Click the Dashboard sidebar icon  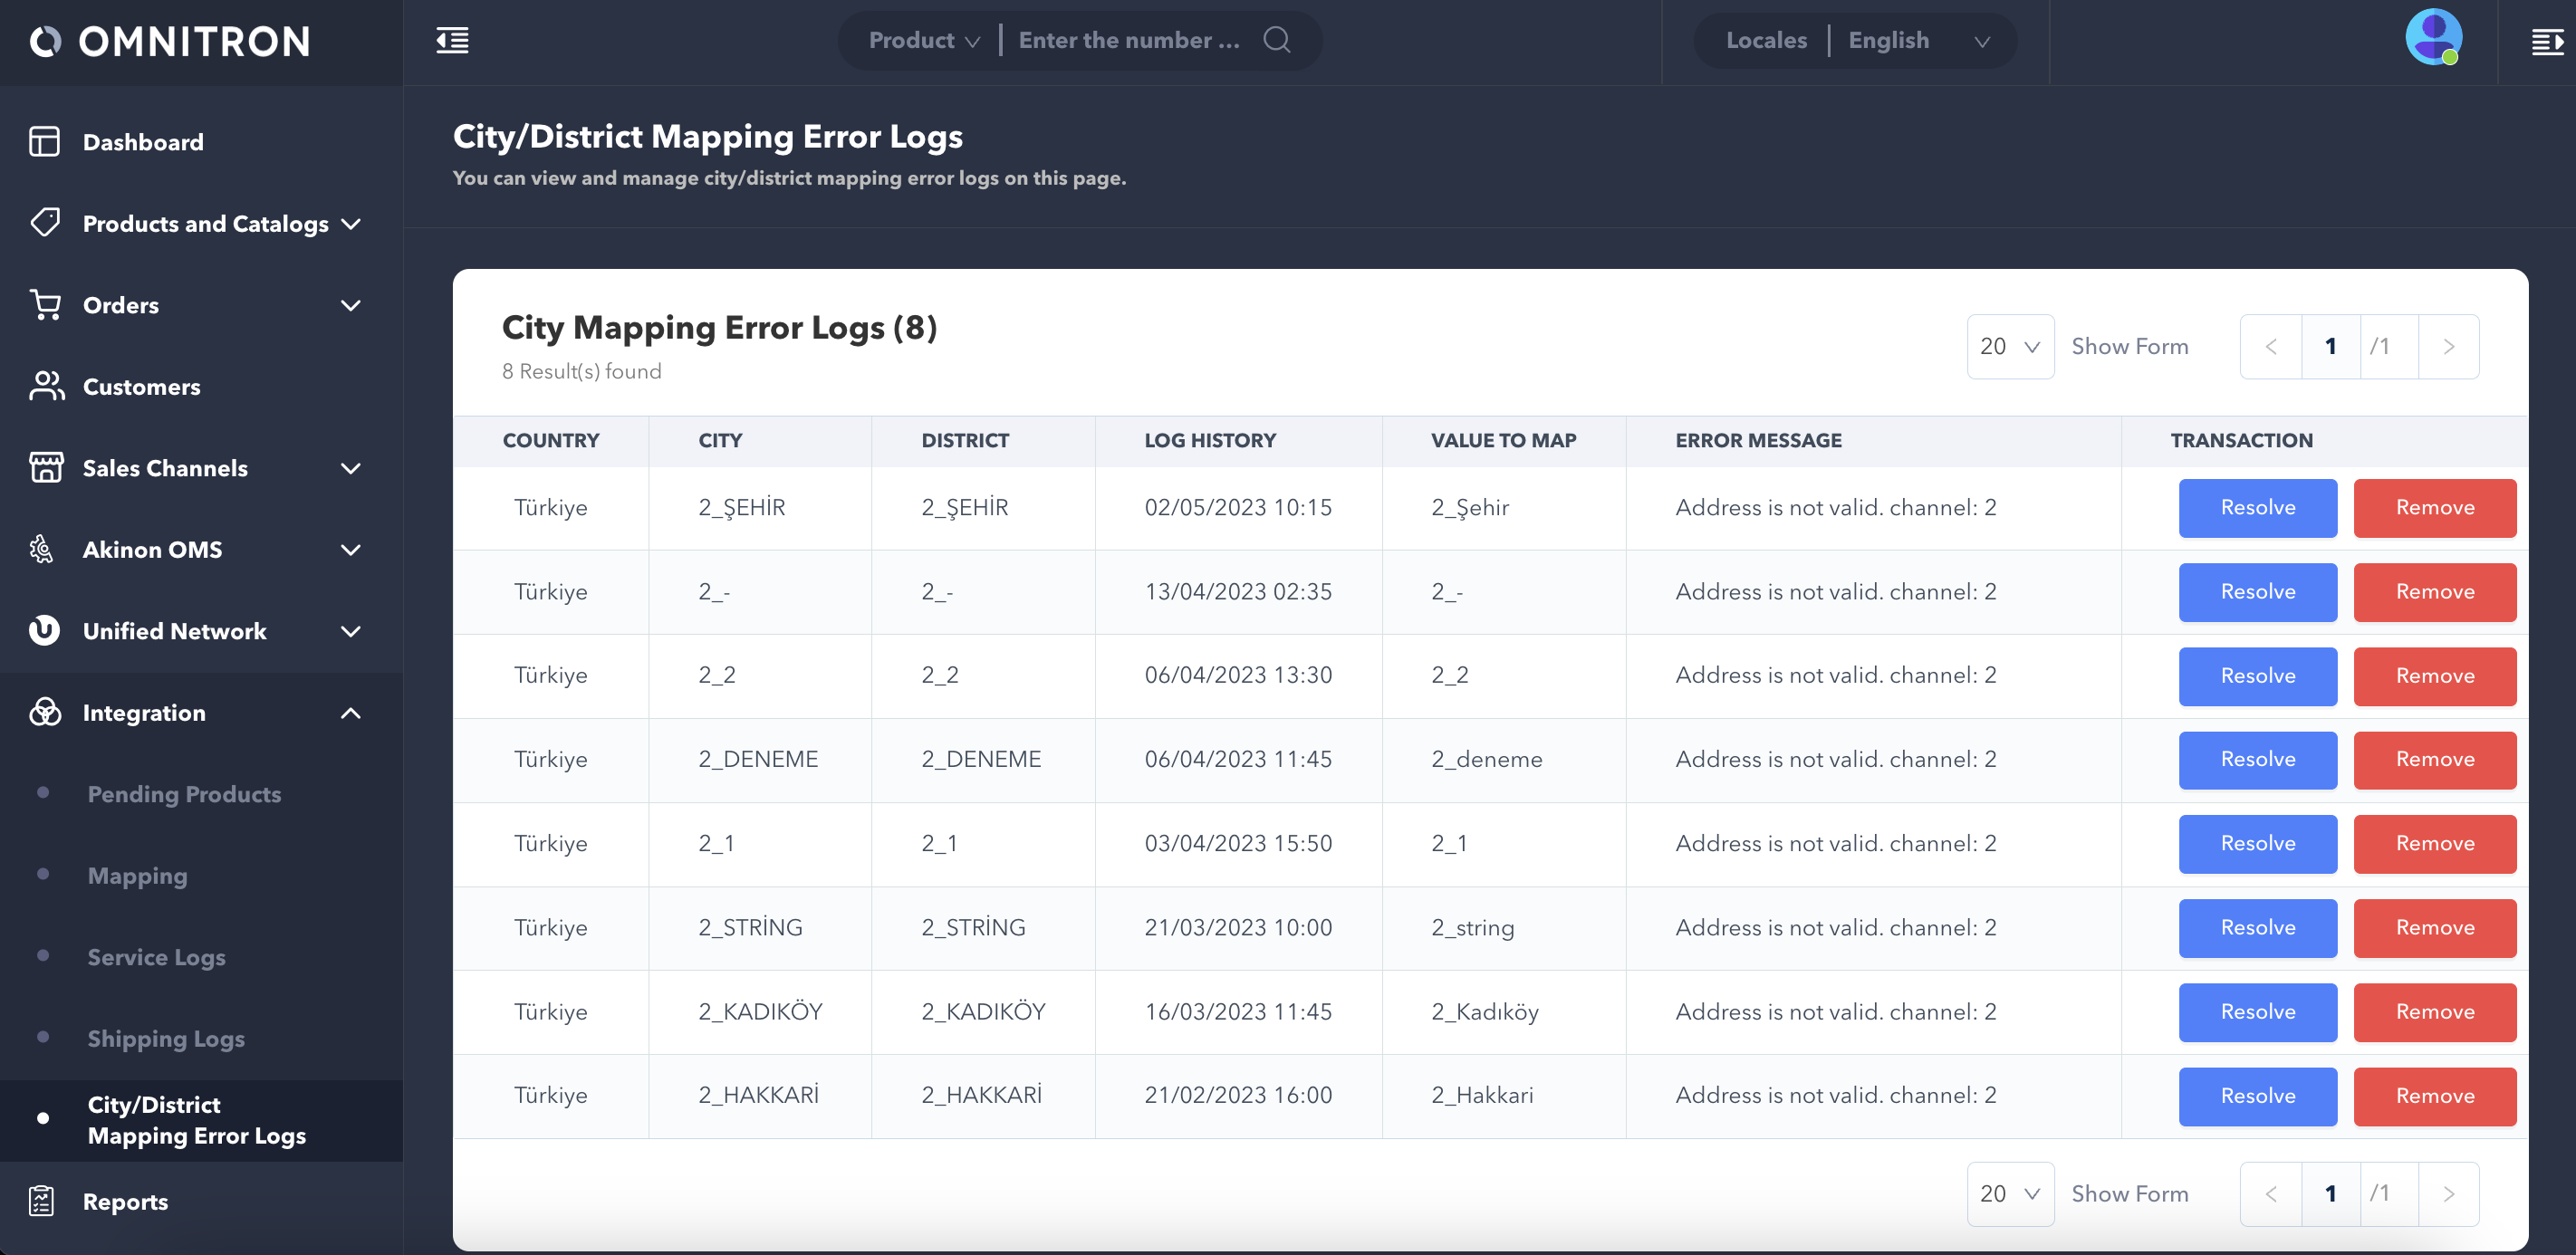pos(44,141)
